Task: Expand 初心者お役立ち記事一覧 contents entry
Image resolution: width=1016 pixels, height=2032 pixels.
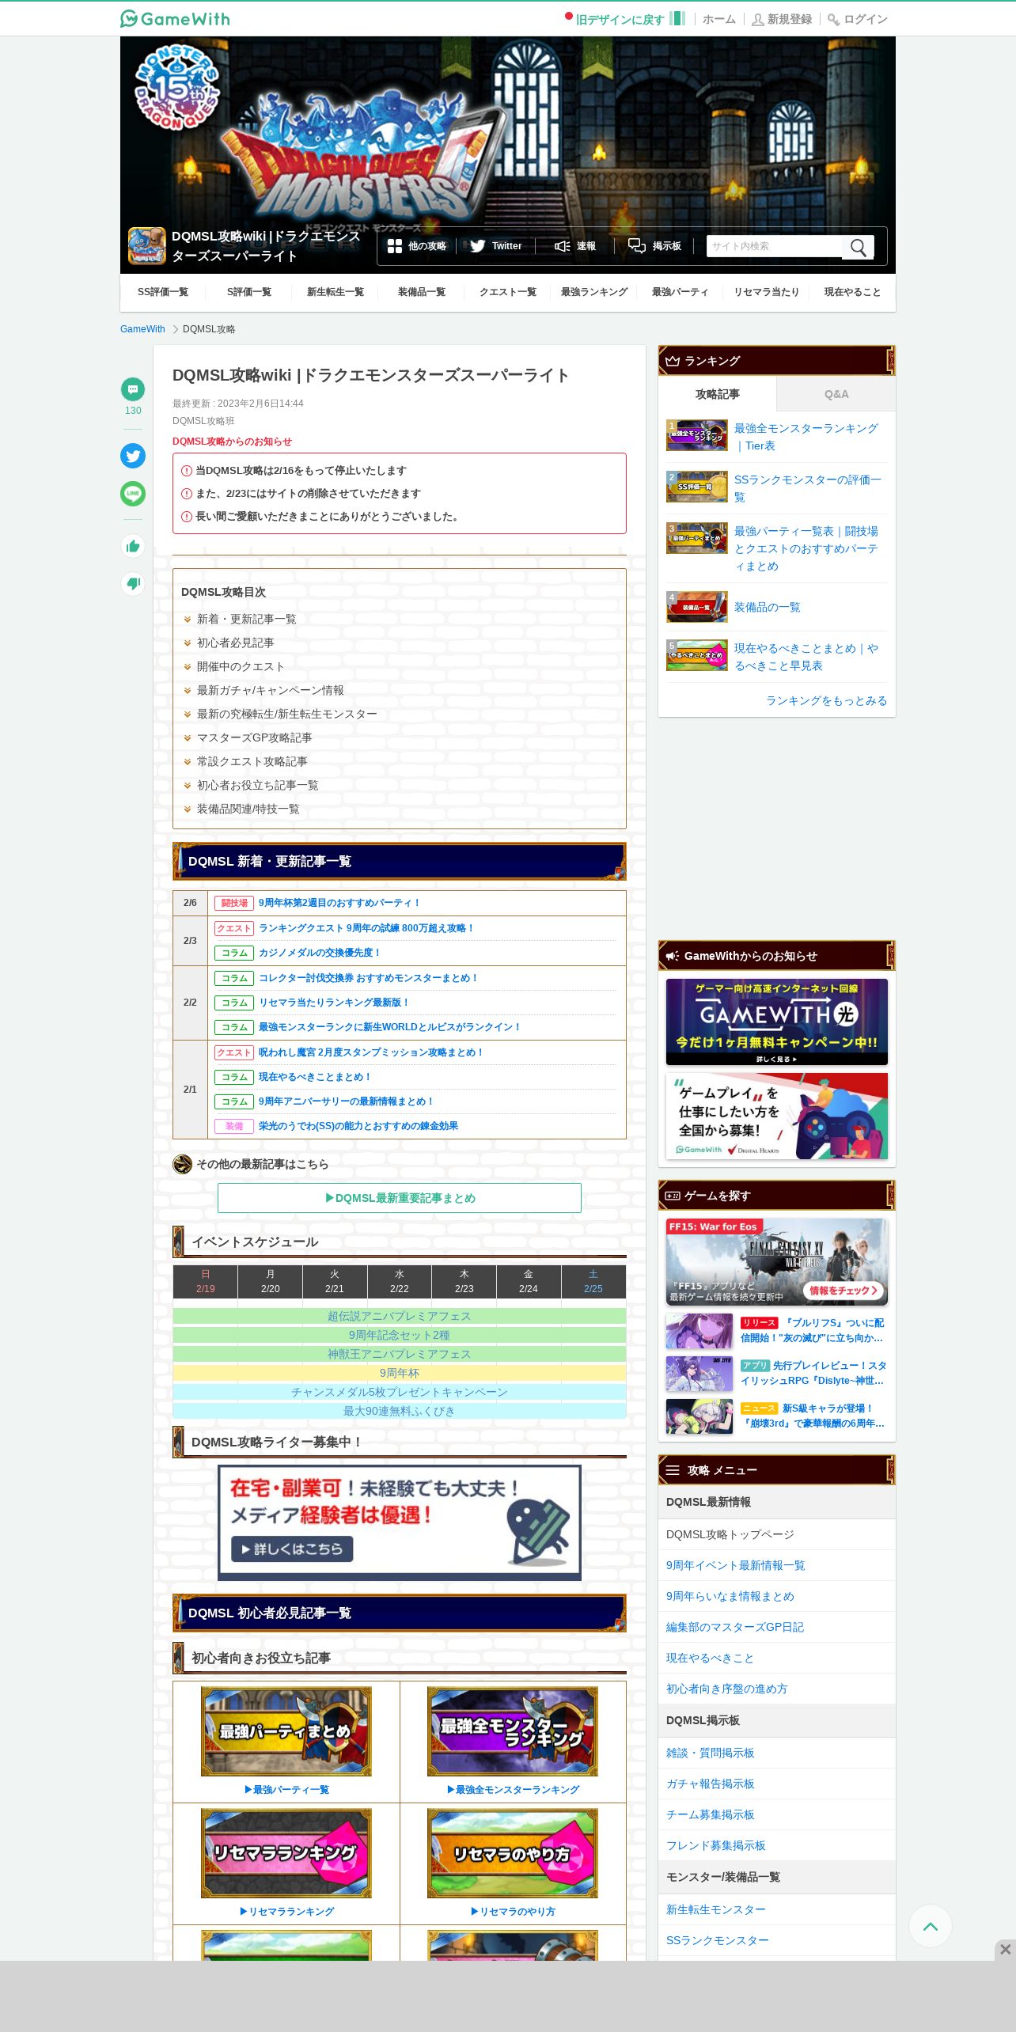Action: (x=257, y=785)
